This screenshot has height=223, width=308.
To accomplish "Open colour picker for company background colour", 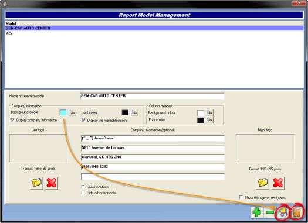I will [72, 112].
